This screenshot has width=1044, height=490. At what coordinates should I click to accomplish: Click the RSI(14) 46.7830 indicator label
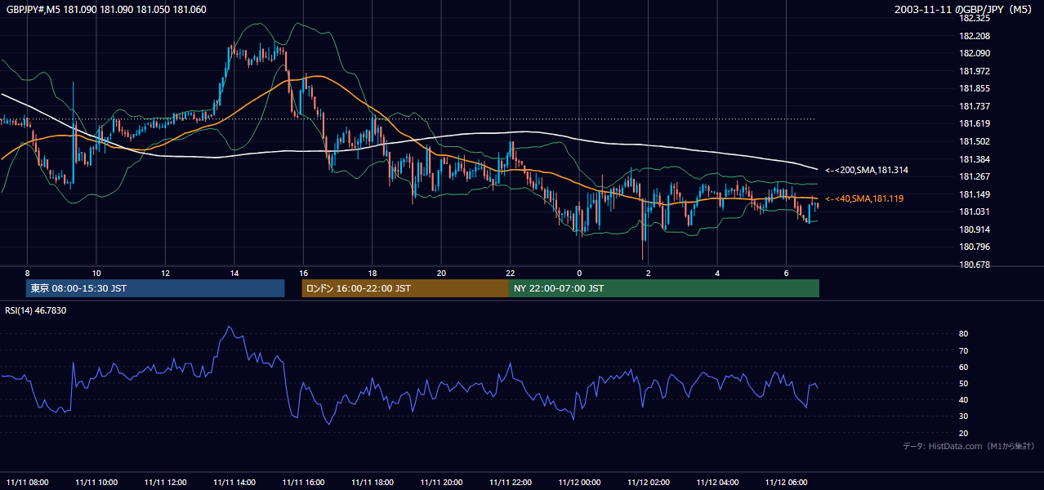[x=36, y=310]
